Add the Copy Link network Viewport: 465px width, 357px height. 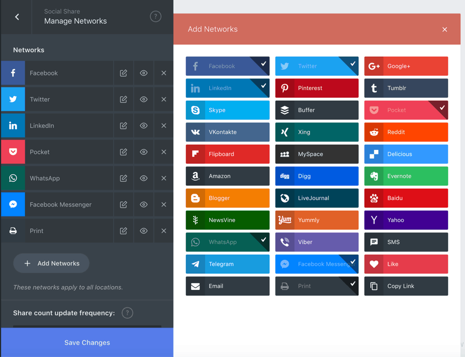point(406,286)
